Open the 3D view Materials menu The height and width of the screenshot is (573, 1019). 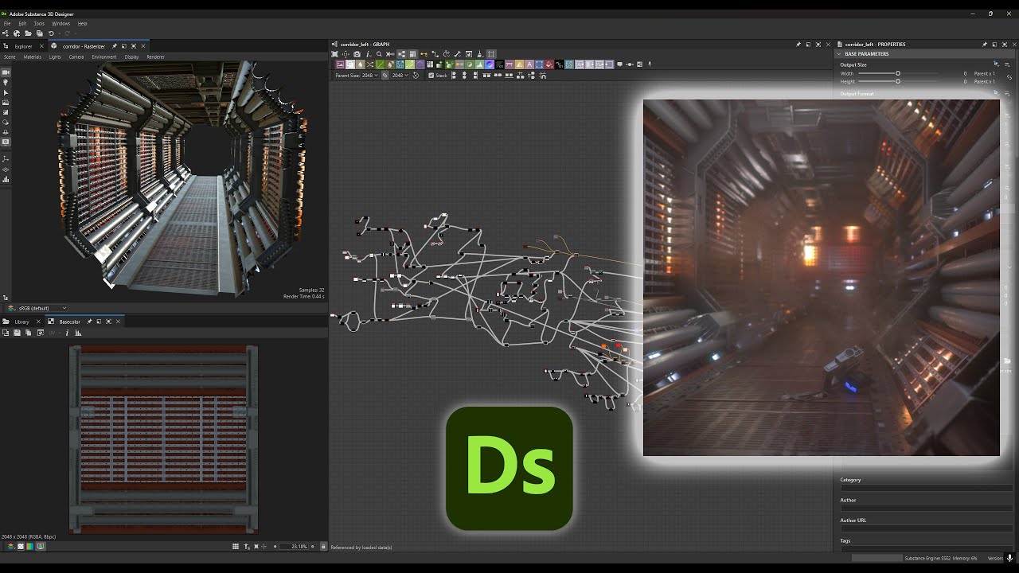click(33, 57)
